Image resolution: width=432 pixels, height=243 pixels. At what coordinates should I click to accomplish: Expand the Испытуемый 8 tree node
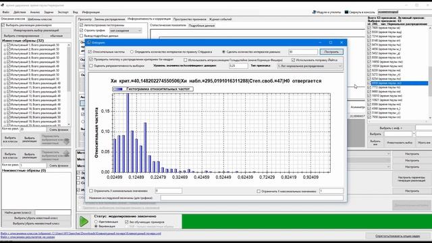[5, 75]
